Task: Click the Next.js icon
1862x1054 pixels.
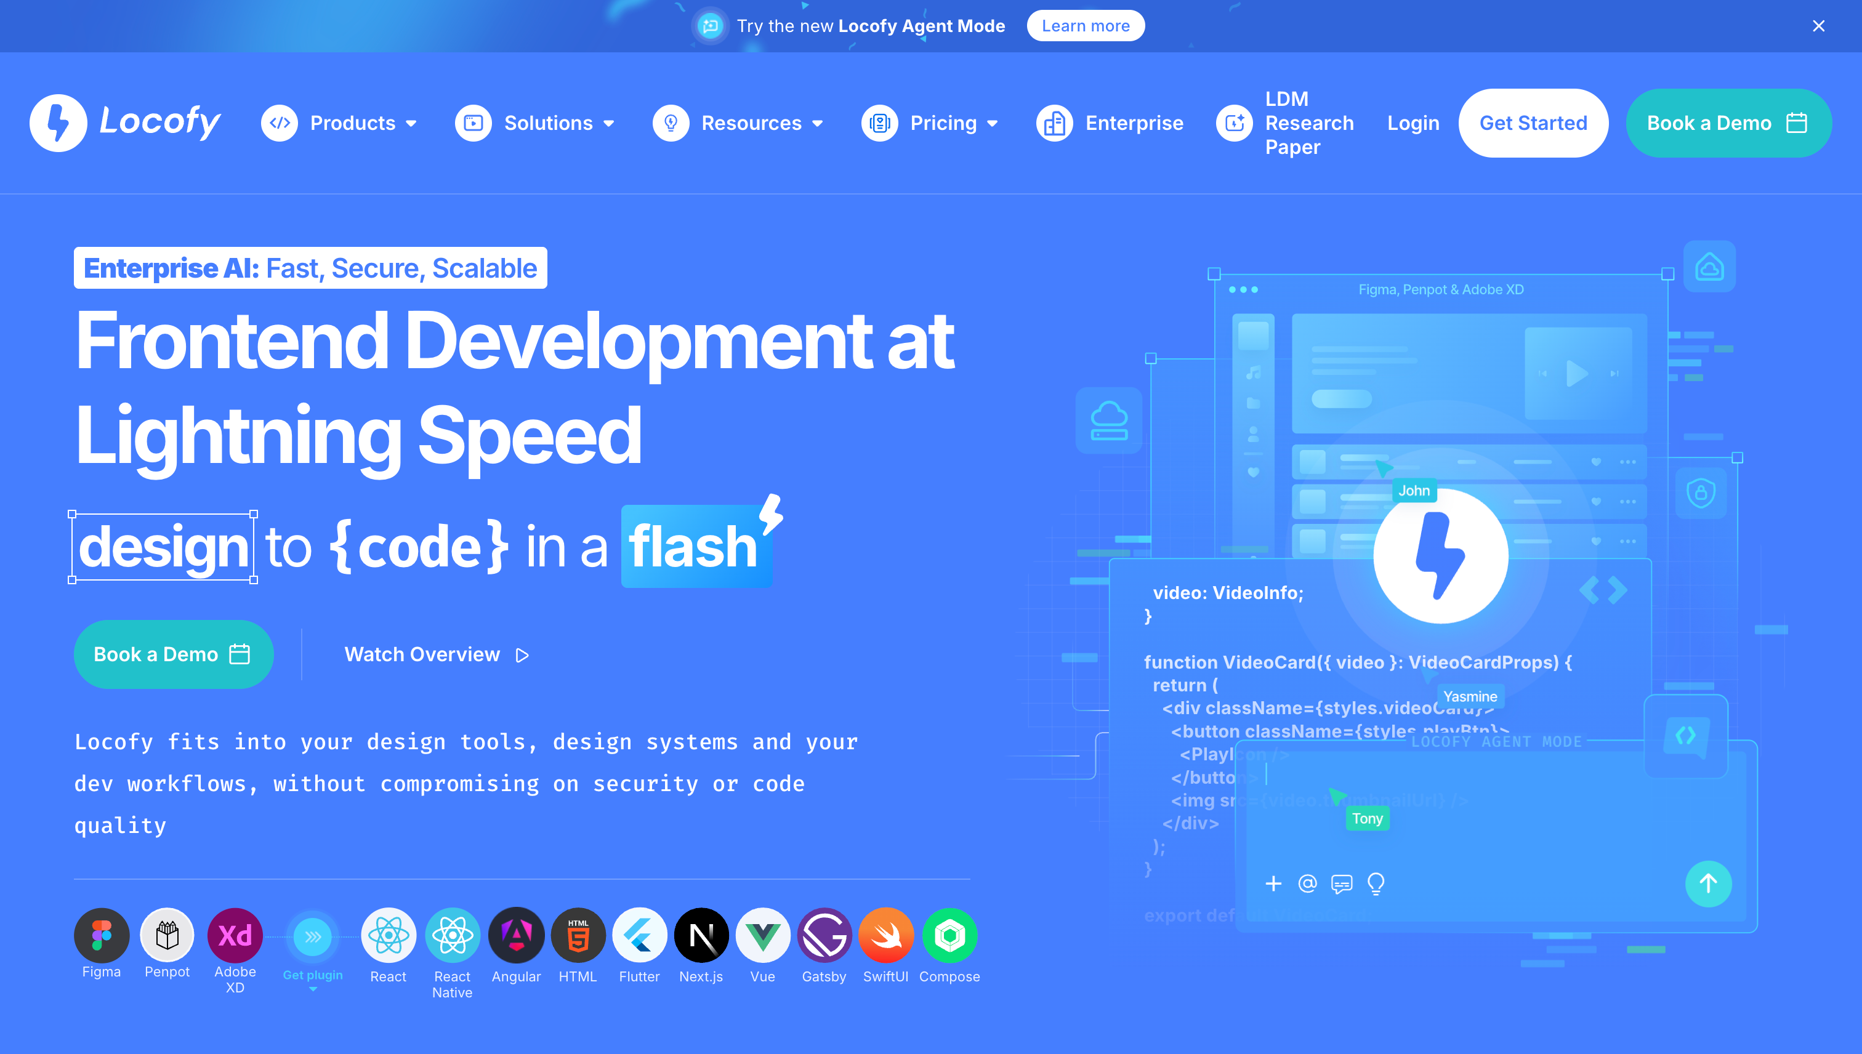Action: [701, 935]
